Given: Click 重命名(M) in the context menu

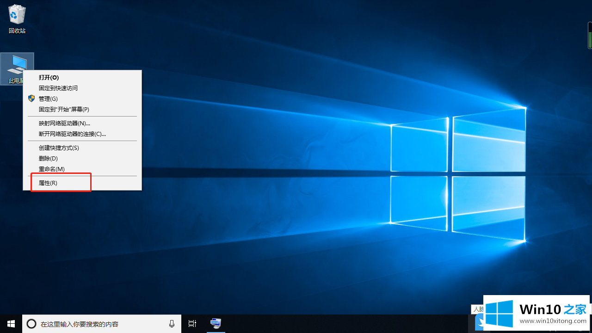Looking at the screenshot, I should (82, 169).
